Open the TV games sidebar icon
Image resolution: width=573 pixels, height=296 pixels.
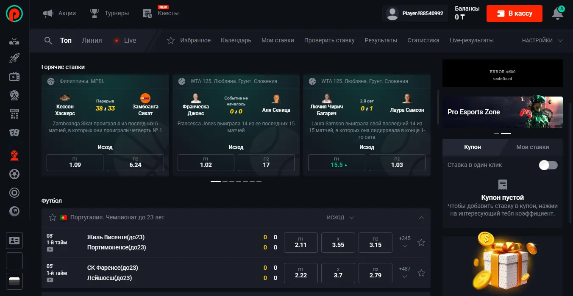(14, 77)
